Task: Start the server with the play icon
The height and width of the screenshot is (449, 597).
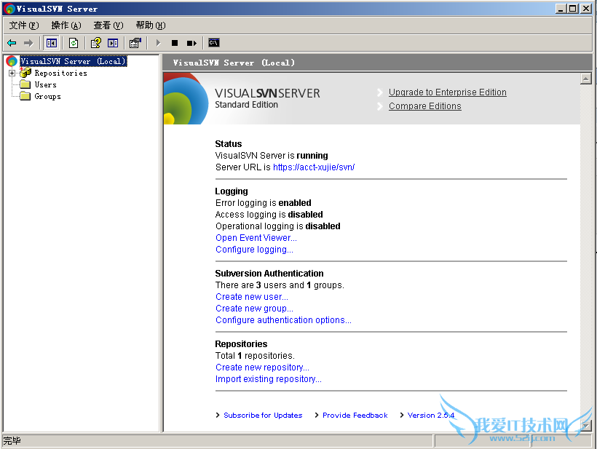Action: 159,43
